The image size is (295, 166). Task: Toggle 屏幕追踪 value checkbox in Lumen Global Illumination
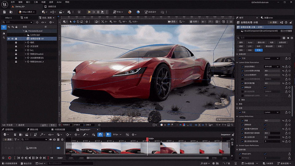pyautogui.click(x=265, y=87)
